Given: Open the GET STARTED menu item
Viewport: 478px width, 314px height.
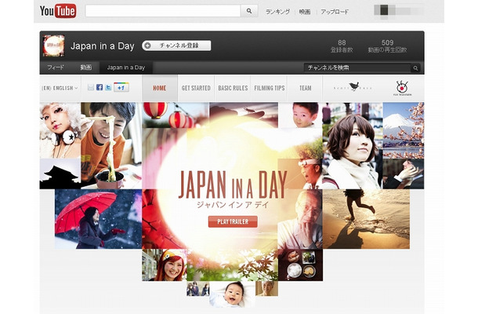Looking at the screenshot, I should 196,88.
